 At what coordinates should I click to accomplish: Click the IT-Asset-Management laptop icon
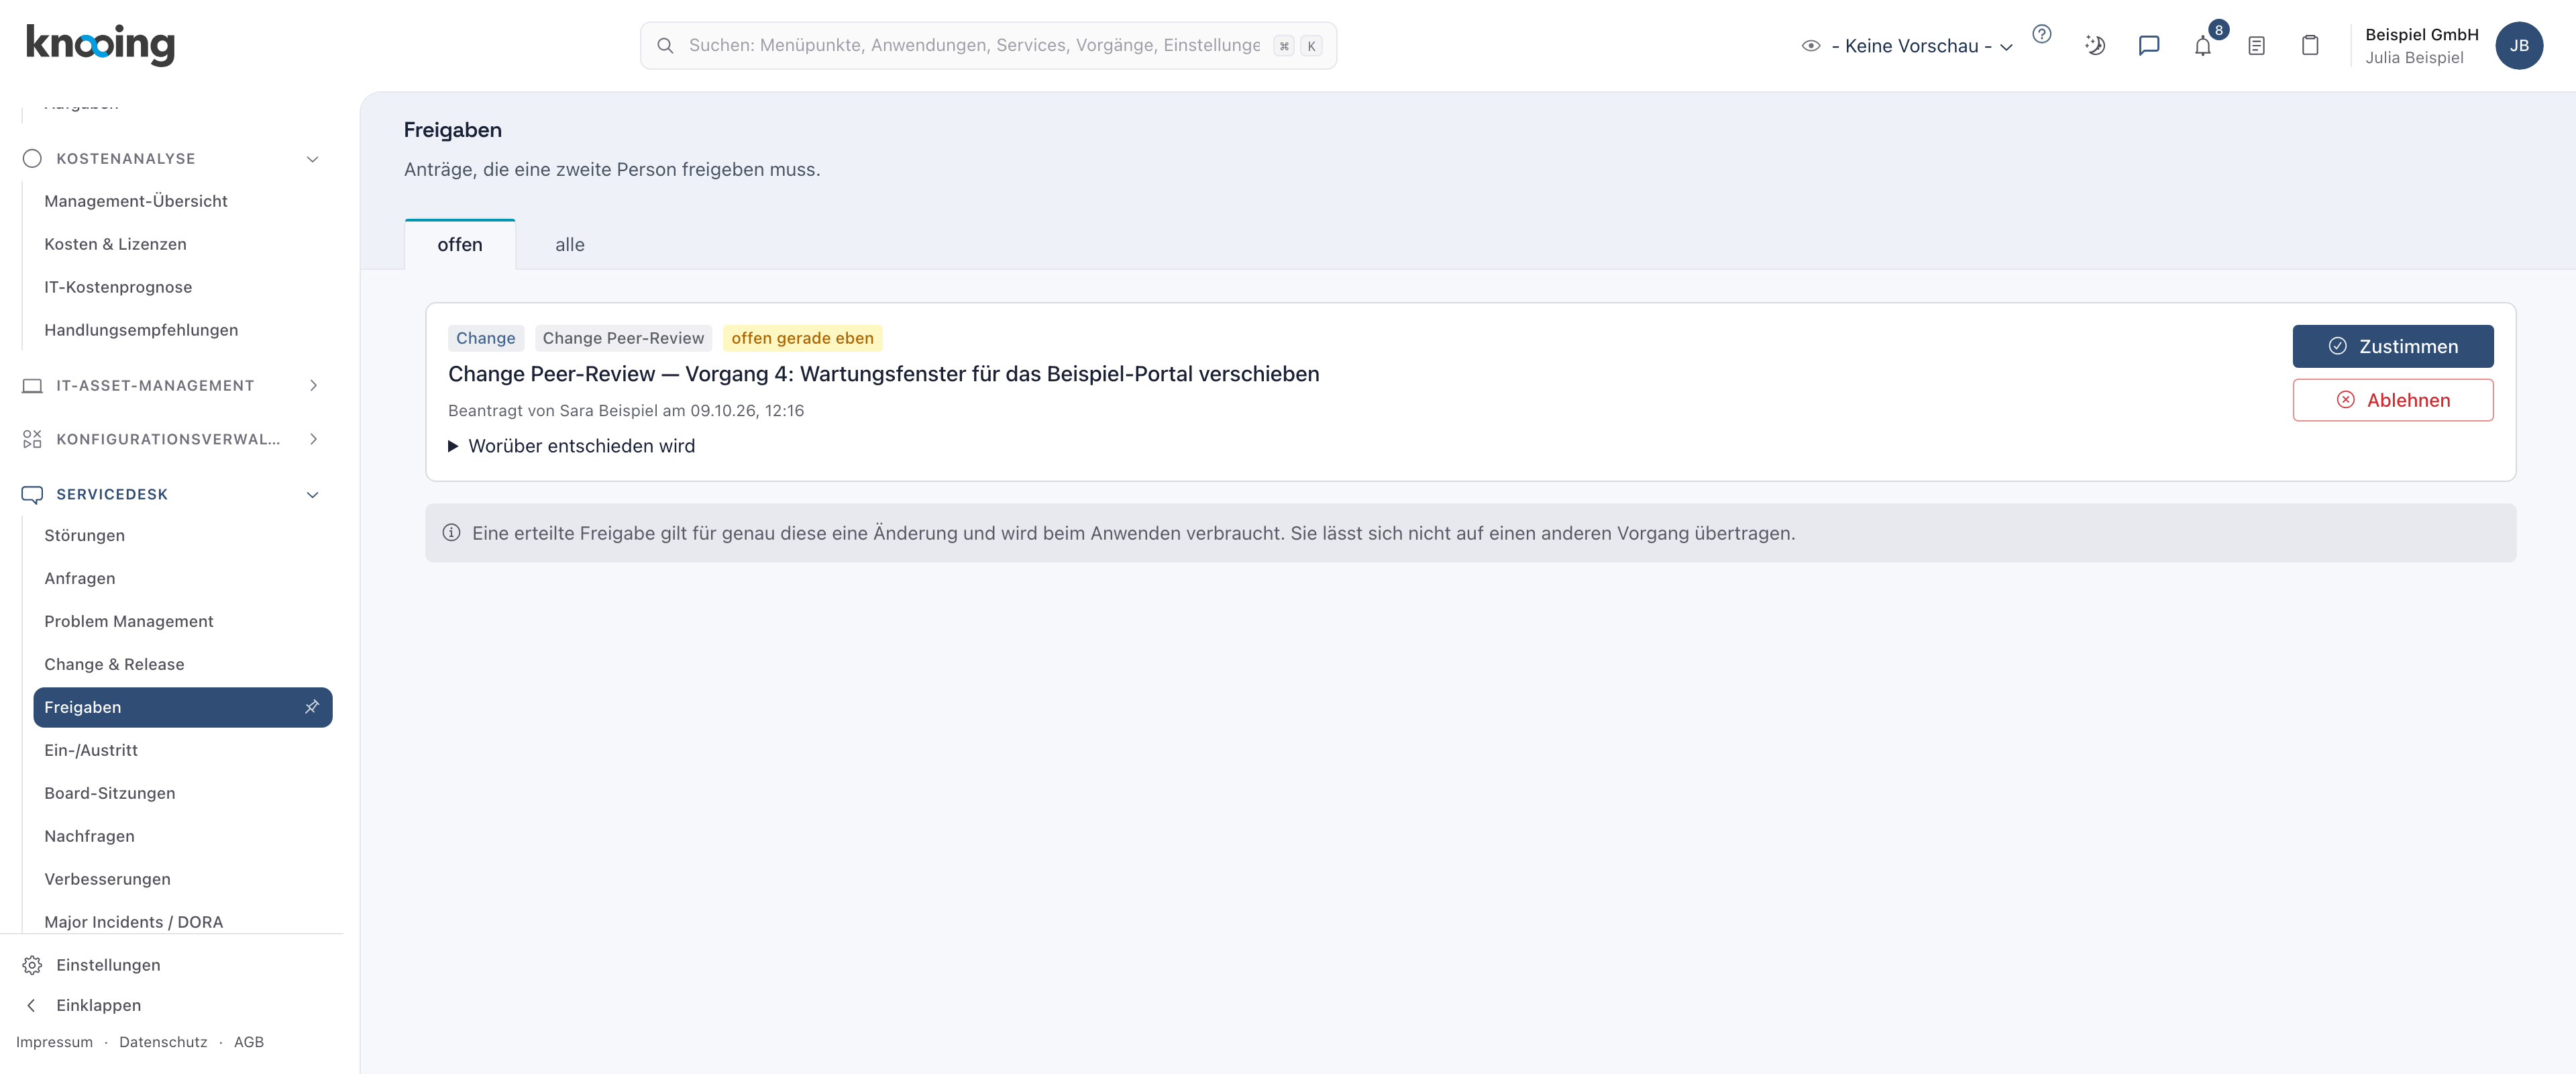[32, 385]
